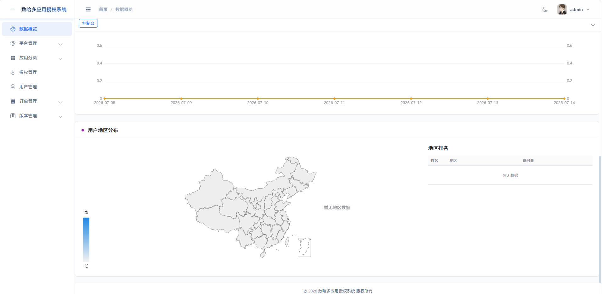Open the tab bar options chevron
The height and width of the screenshot is (294, 602).
click(x=593, y=25)
